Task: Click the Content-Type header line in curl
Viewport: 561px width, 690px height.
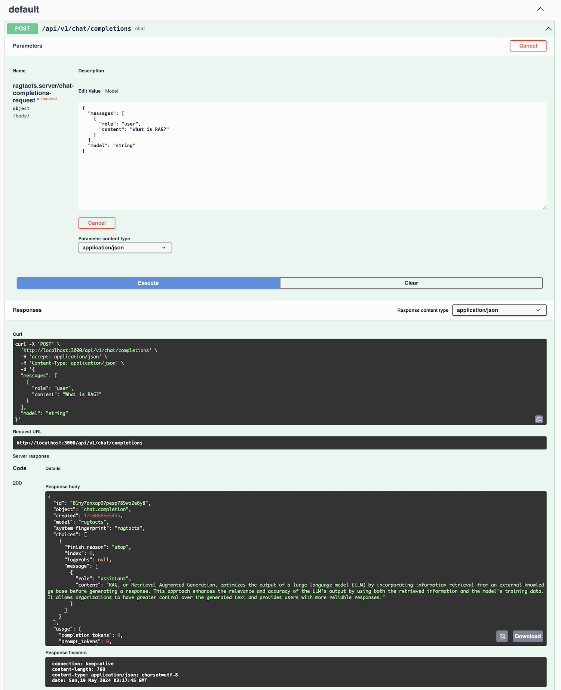Action: pos(72,363)
